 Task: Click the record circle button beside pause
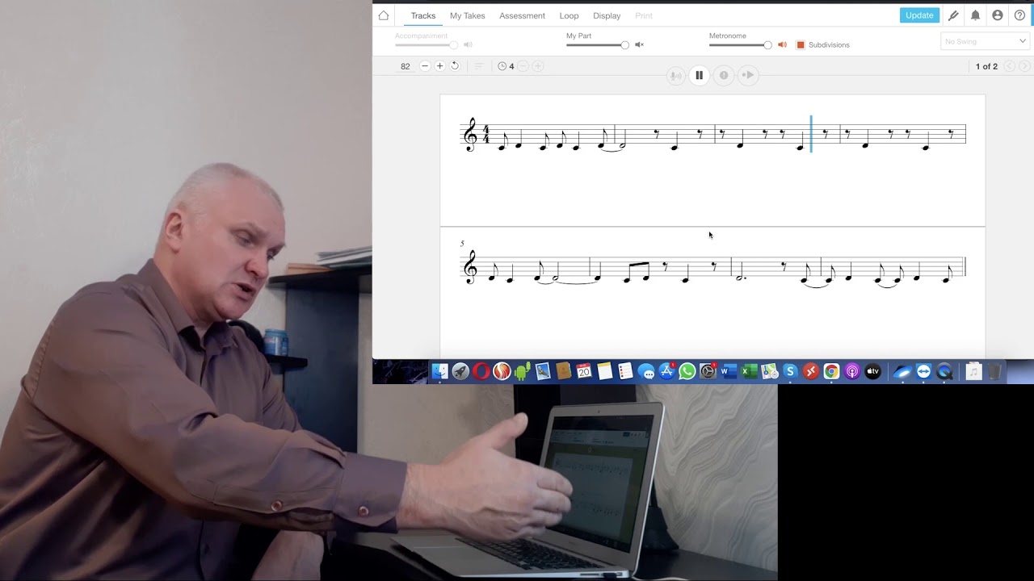tap(724, 75)
